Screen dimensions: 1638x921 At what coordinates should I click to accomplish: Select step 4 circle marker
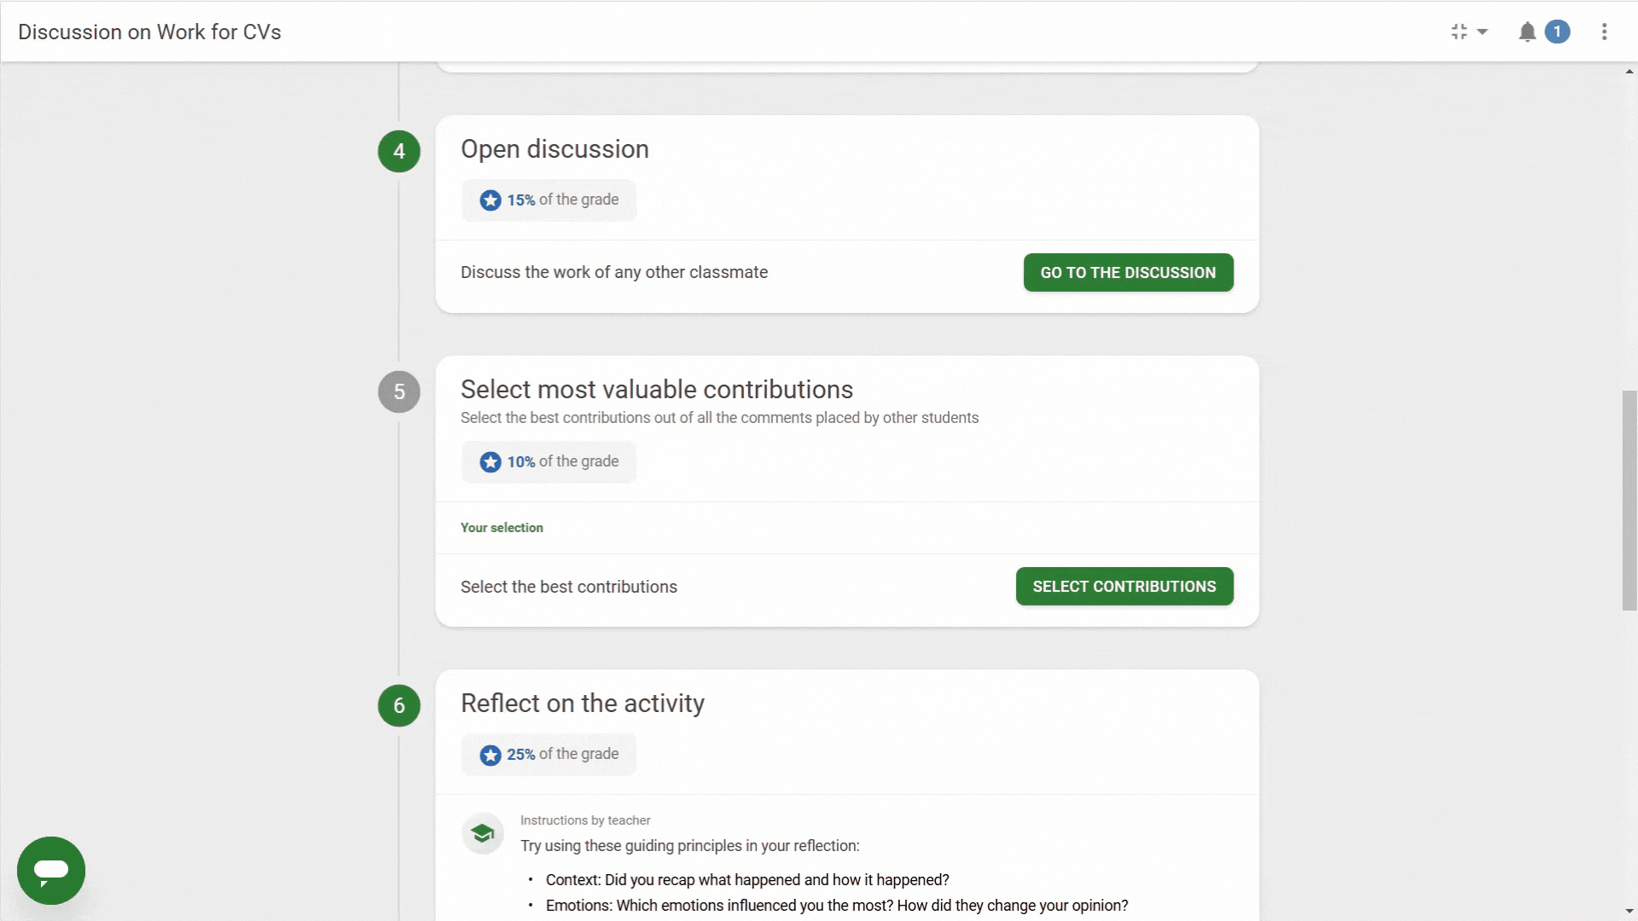click(x=399, y=151)
